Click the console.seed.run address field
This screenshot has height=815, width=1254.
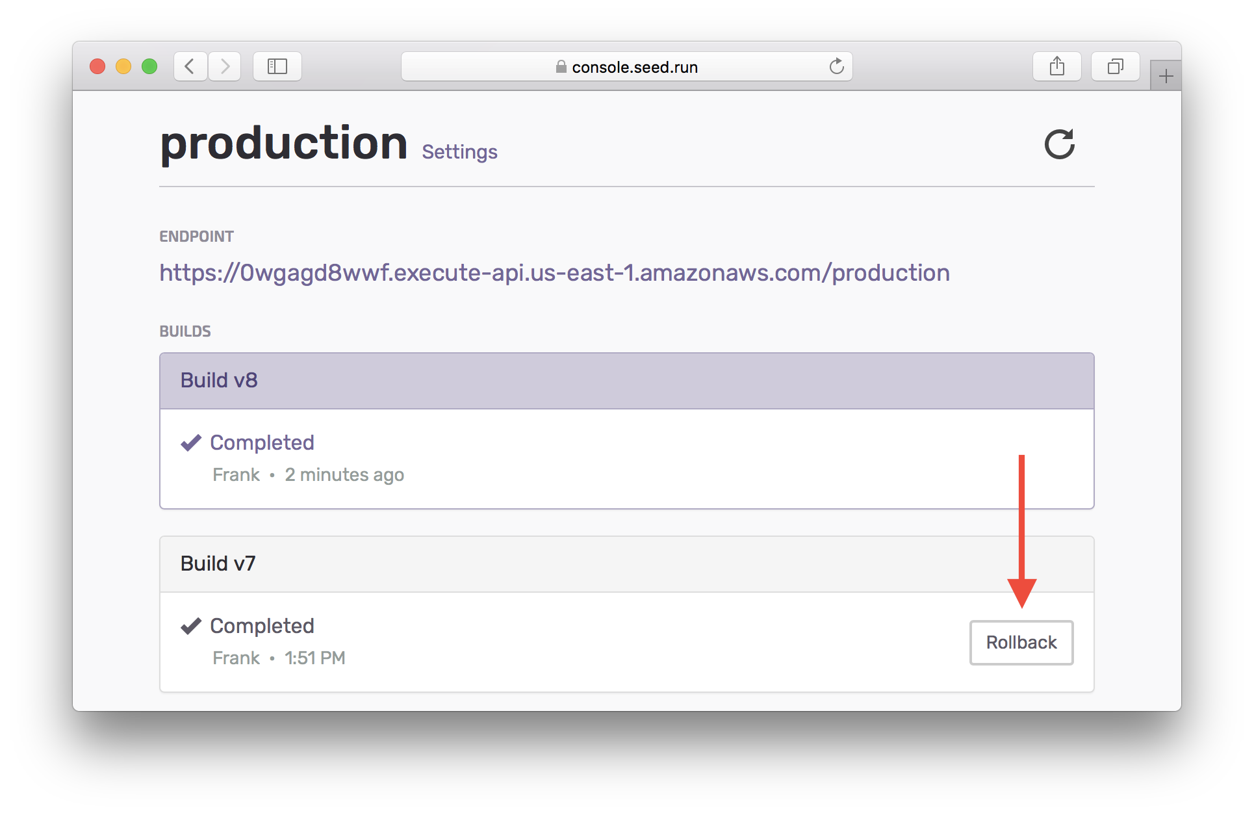tap(634, 67)
